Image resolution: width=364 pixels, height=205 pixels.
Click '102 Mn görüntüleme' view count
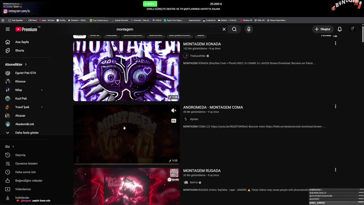pyautogui.click(x=195, y=49)
